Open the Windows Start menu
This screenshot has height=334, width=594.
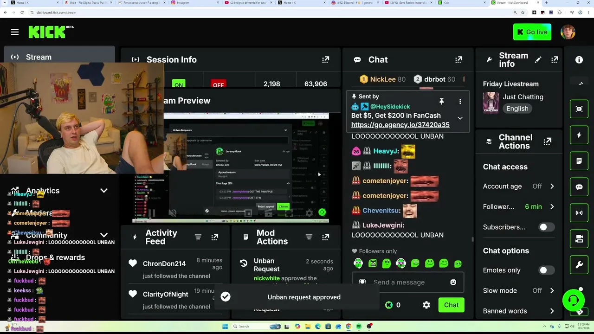pos(225,327)
